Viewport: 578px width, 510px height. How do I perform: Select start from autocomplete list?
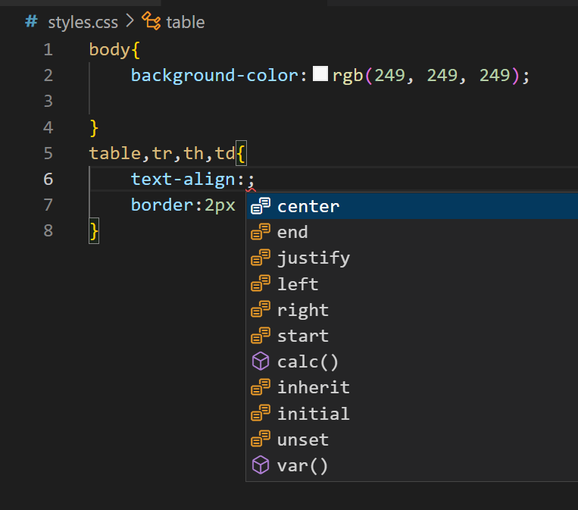point(303,336)
